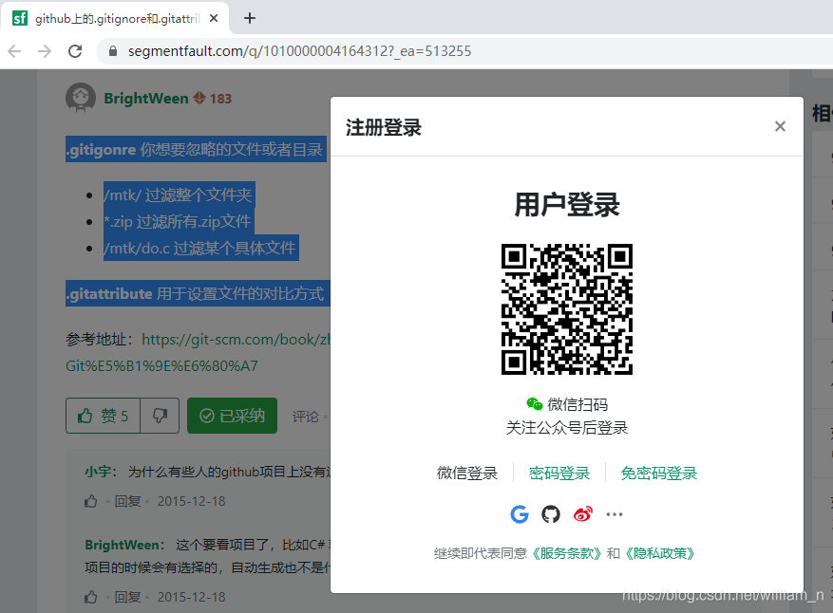This screenshot has width=833, height=613.
Task: Click highlighted text /mtk/do.c 过滤某个具体文件
Action: click(x=200, y=248)
